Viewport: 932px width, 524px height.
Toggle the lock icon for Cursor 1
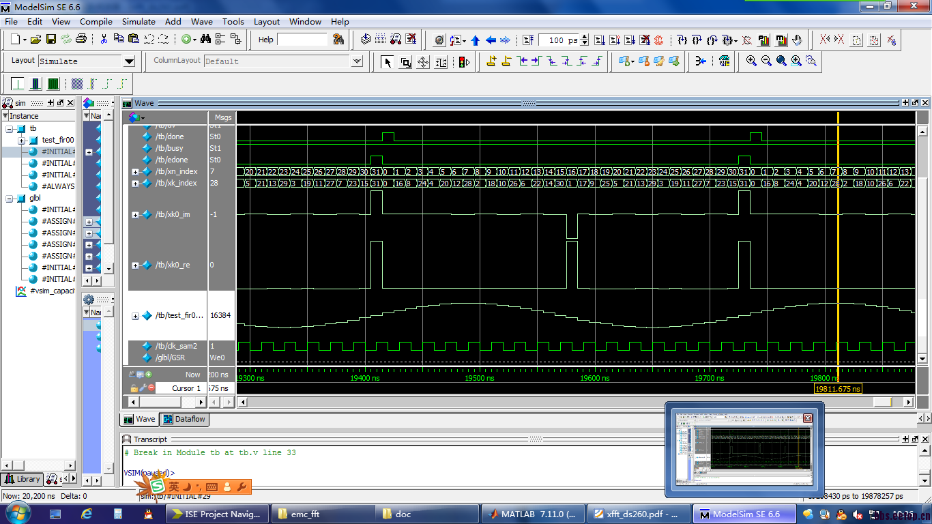coord(134,388)
